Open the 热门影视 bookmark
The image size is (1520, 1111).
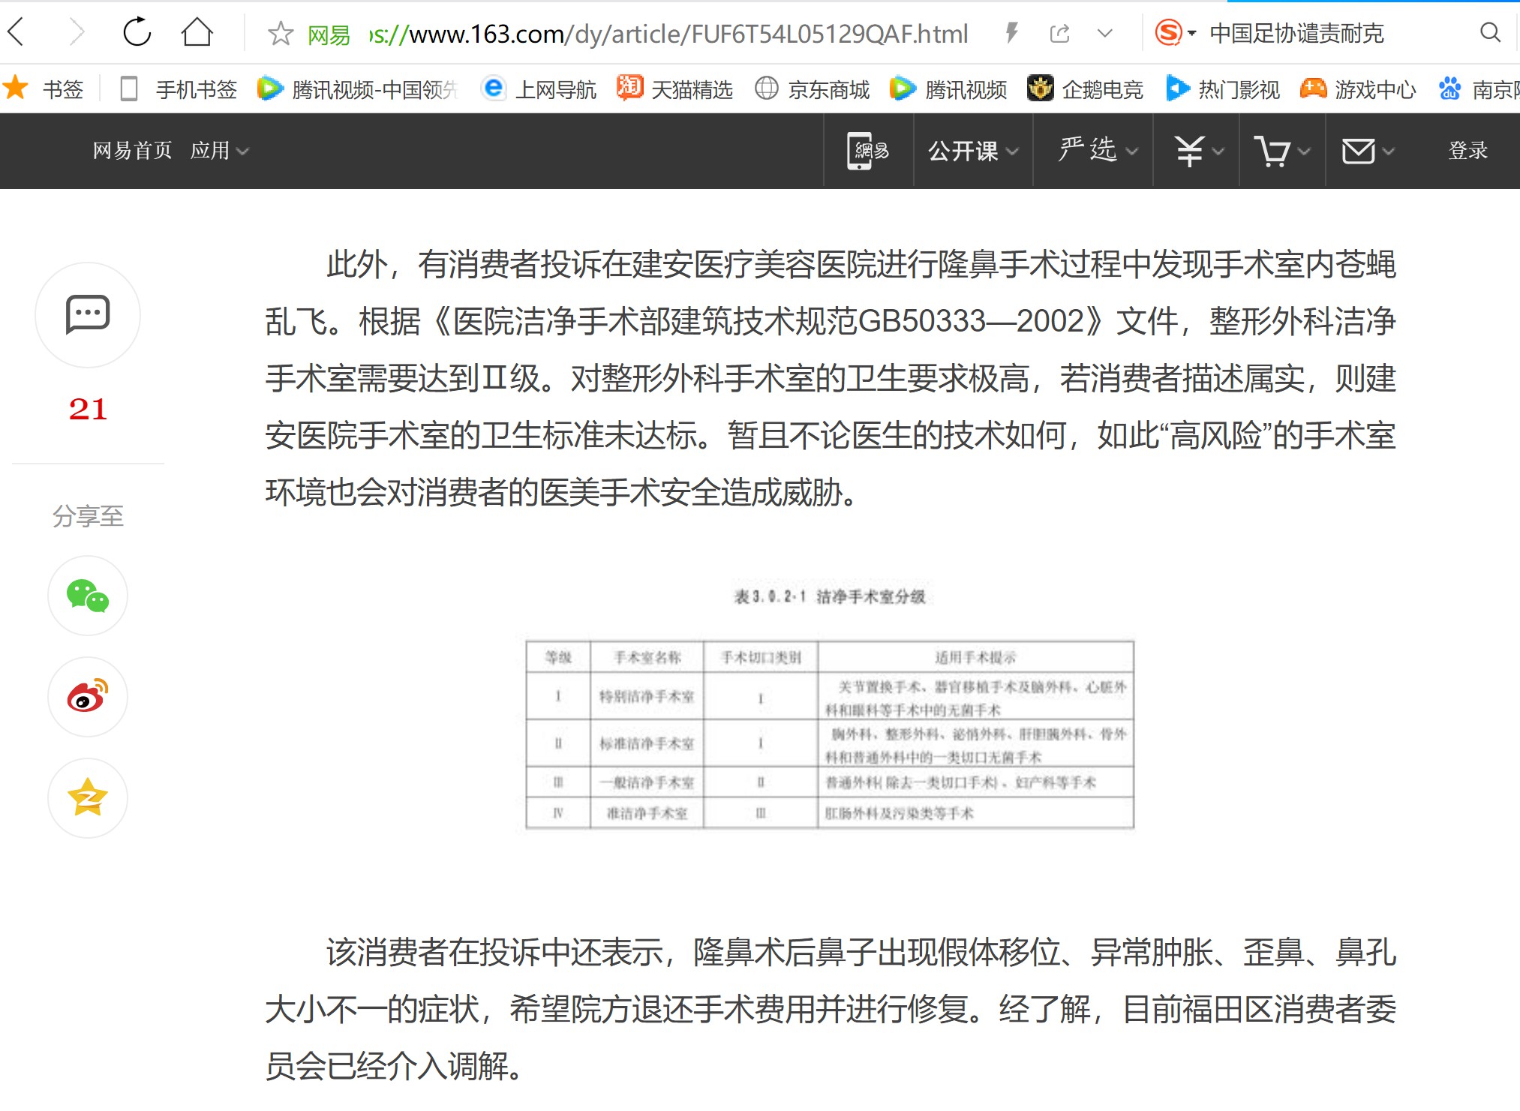[x=1222, y=89]
